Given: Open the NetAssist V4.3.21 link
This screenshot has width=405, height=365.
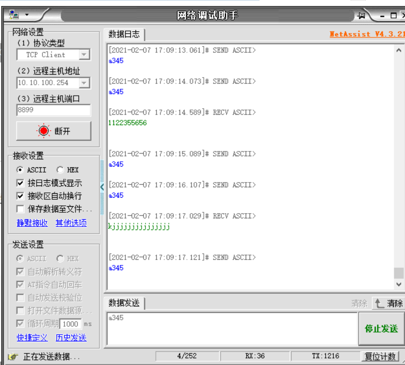Looking at the screenshot, I should [x=367, y=34].
